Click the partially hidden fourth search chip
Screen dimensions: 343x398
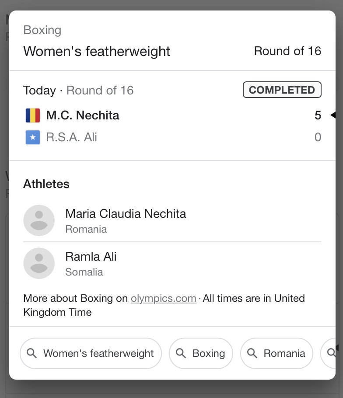click(329, 353)
